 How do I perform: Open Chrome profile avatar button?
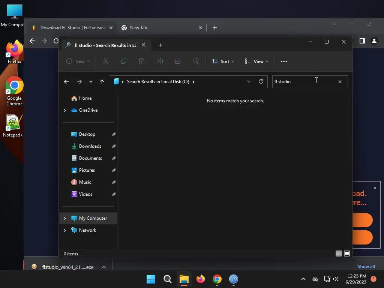374,41
